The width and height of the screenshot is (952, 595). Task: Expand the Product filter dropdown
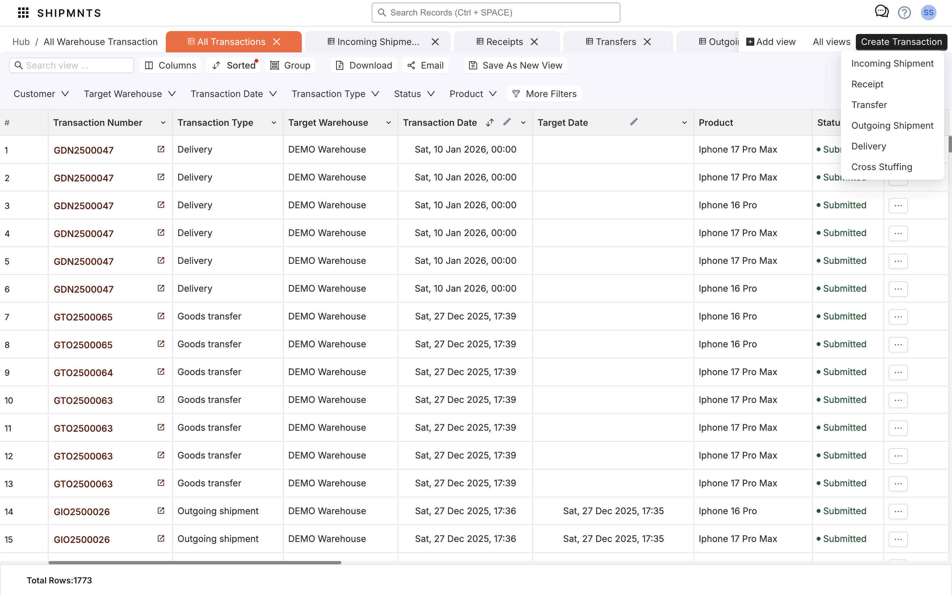pyautogui.click(x=473, y=94)
